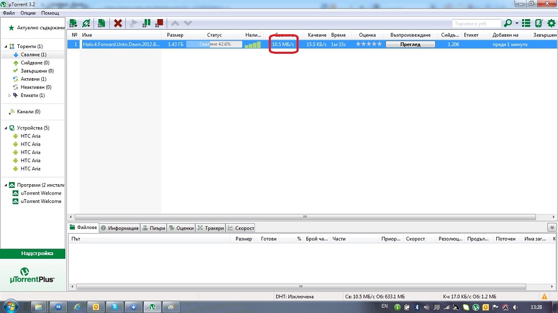Collapse the Торенти tree section
558x313 pixels.
(5, 46)
